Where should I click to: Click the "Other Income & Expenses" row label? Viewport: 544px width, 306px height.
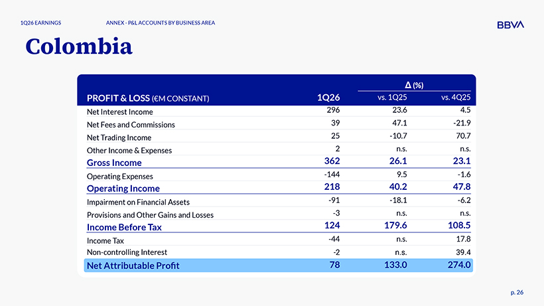[x=129, y=150]
